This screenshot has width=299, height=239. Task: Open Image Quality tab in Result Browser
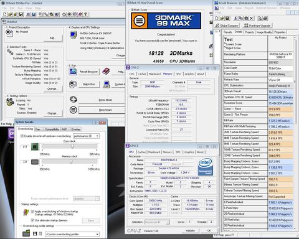264,32
